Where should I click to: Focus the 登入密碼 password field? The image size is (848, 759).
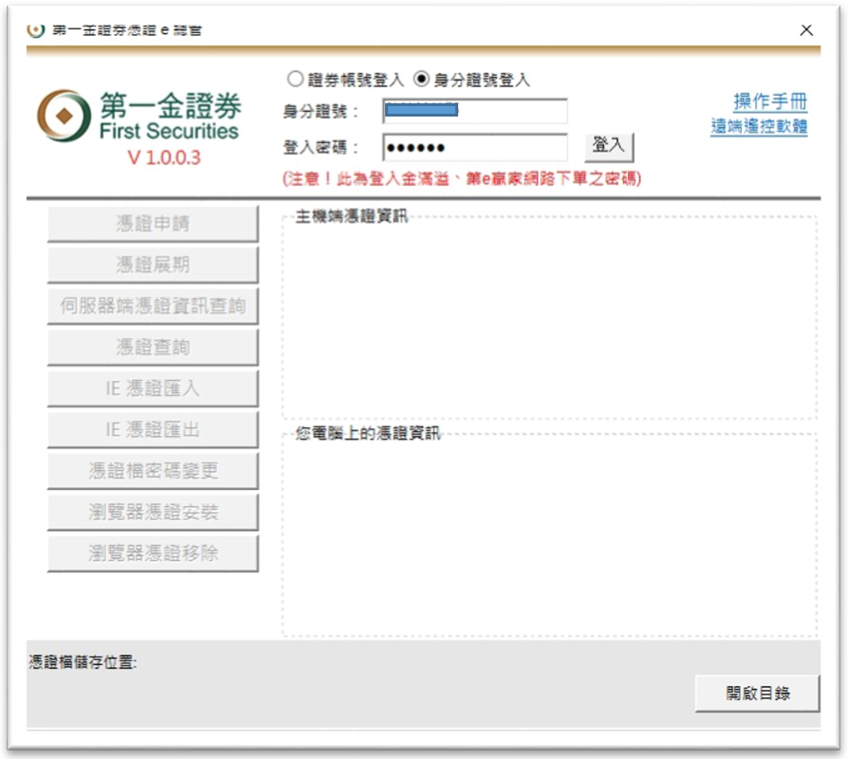(474, 148)
